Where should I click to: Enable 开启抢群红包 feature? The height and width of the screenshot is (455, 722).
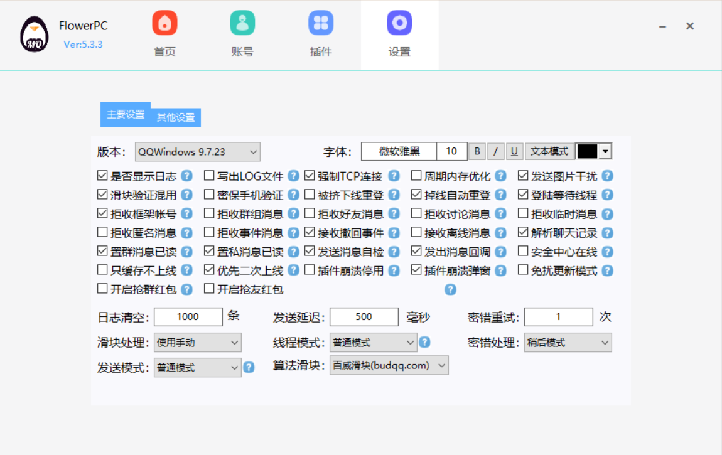pyautogui.click(x=102, y=289)
